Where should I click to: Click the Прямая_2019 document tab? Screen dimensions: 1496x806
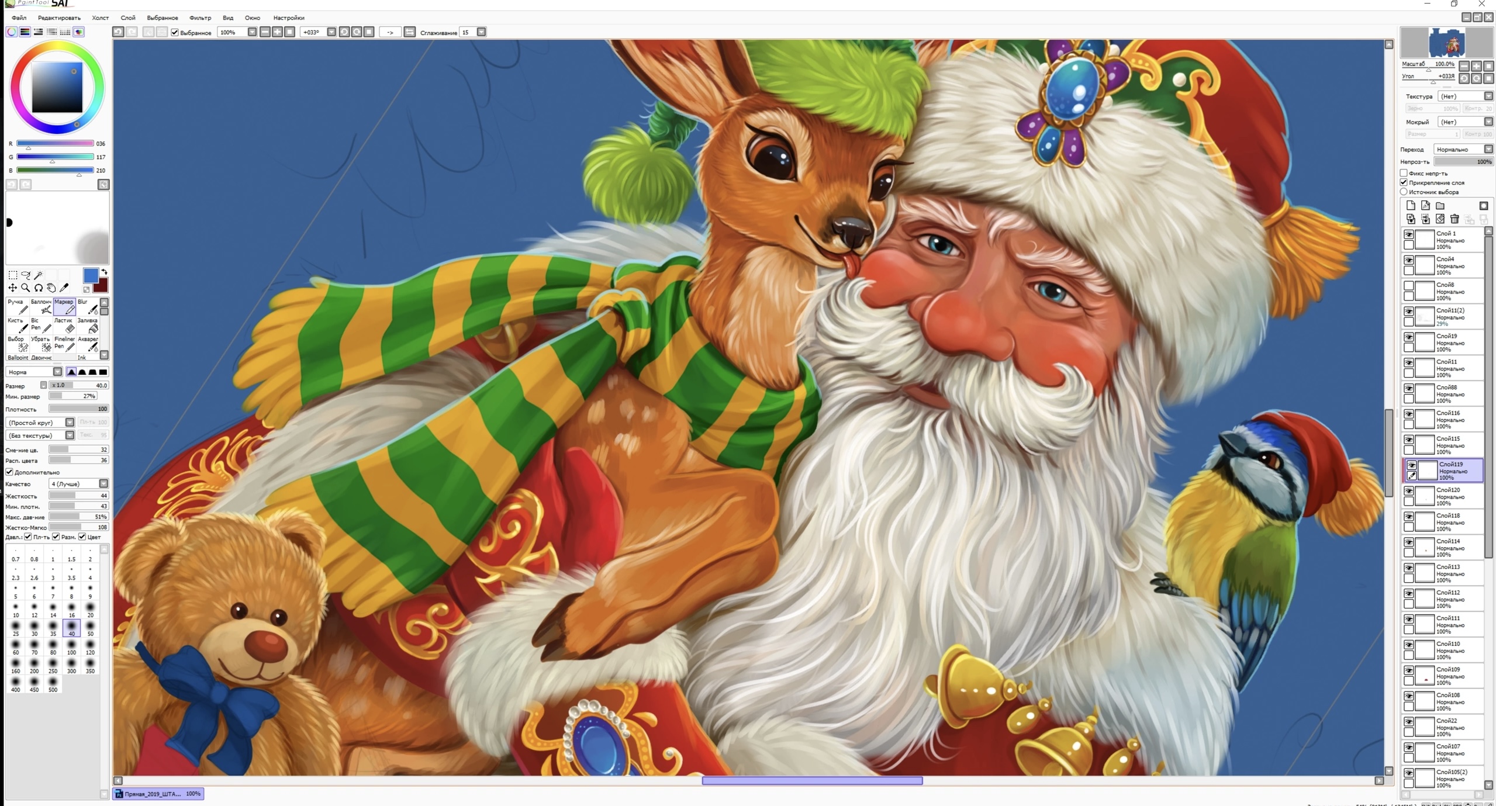(158, 794)
